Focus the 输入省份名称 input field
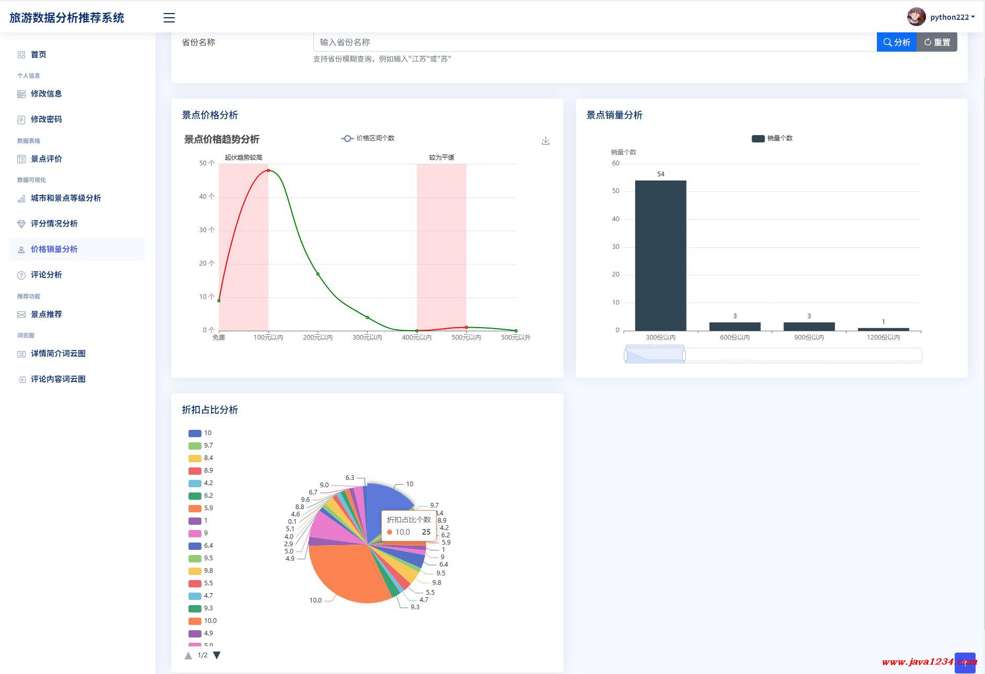985x674 pixels. click(594, 42)
